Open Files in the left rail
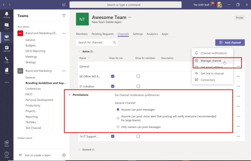The width and height of the screenshot is (251, 161). pos(6,71)
